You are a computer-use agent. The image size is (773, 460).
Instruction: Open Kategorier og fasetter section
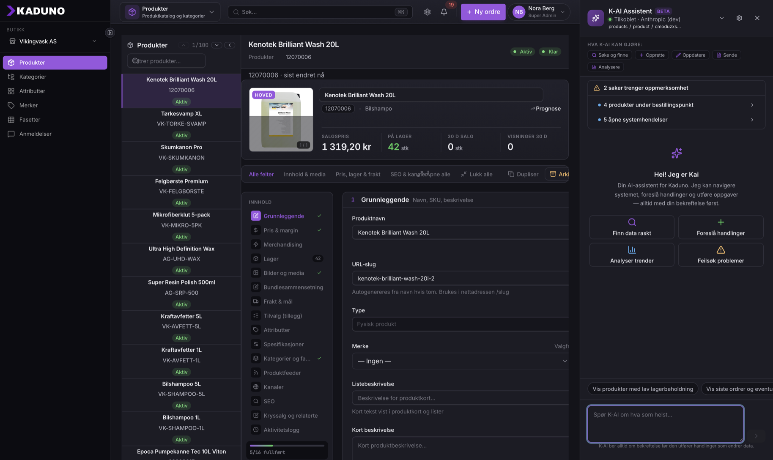tap(287, 359)
